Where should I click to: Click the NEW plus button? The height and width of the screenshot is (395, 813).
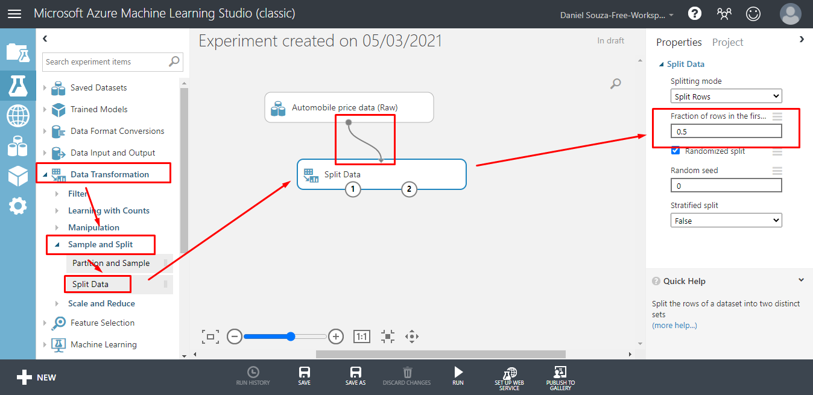(36, 378)
